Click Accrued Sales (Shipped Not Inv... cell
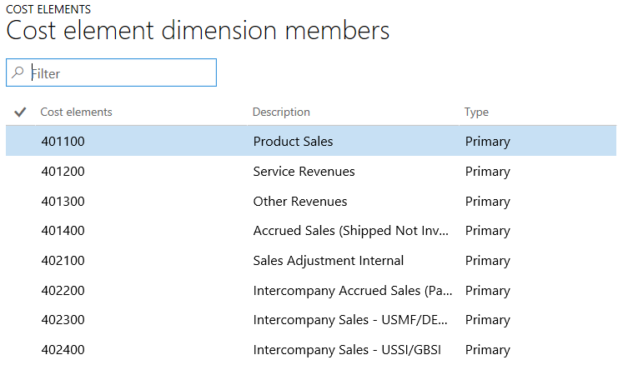The width and height of the screenshot is (623, 365). tap(351, 231)
